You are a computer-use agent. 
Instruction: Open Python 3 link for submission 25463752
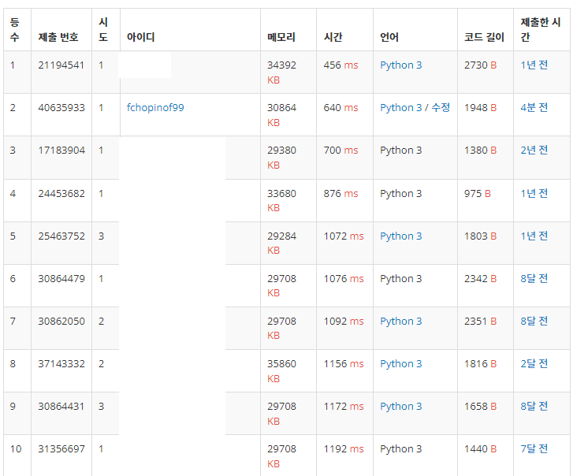coord(400,236)
